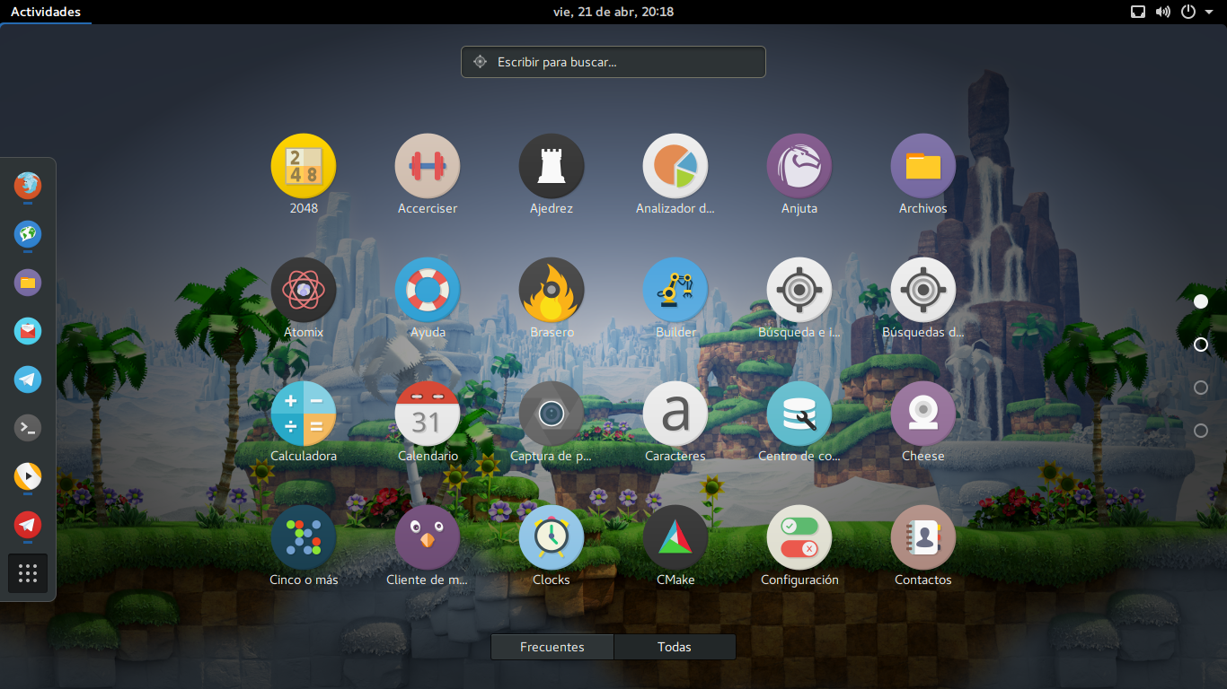
Task: Open Centro de control app
Action: (799, 414)
